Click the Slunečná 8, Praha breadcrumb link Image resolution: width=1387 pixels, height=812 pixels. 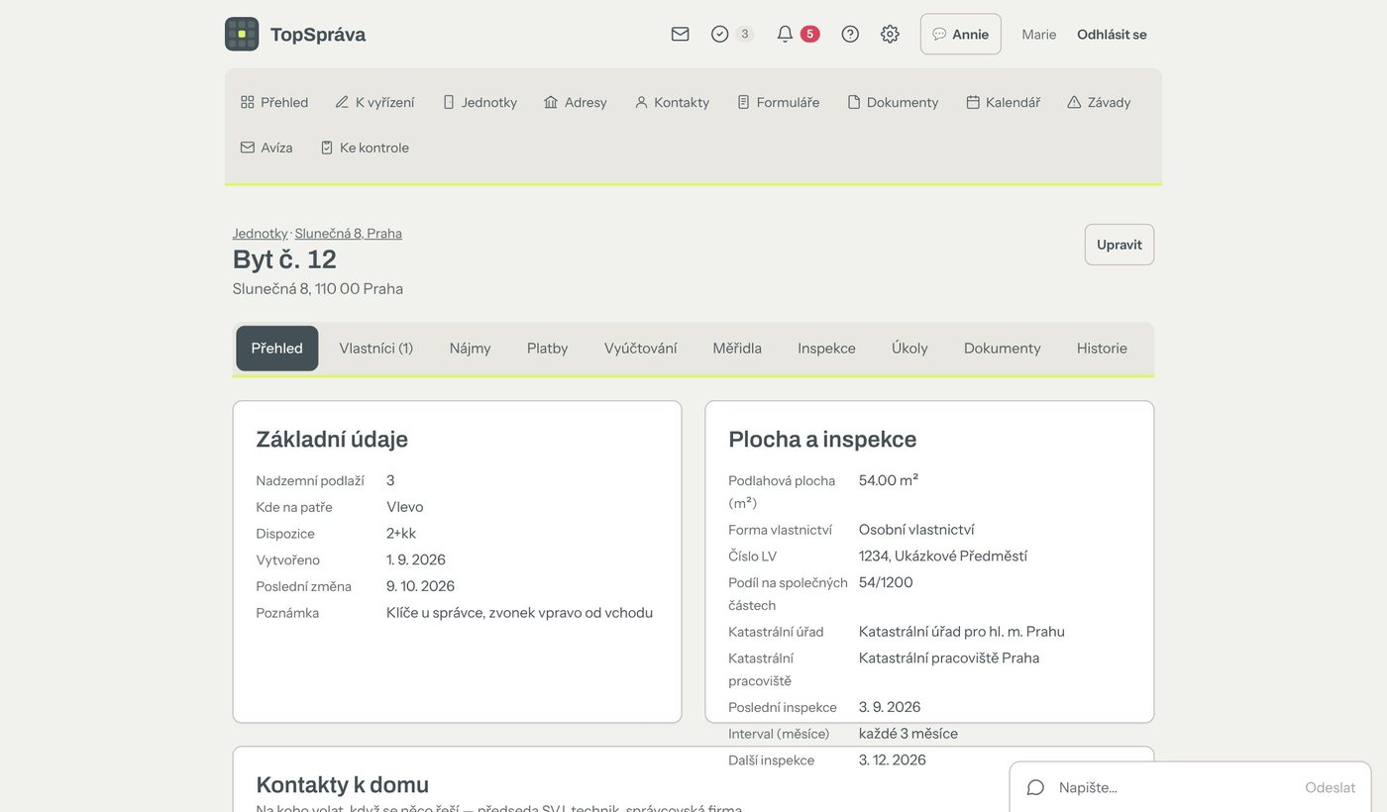pos(349,234)
